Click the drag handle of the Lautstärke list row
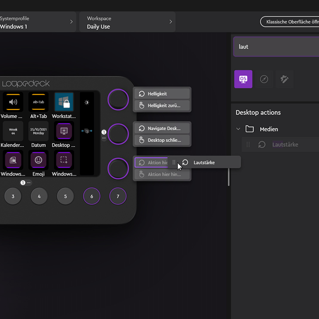319x319 pixels. [248, 145]
